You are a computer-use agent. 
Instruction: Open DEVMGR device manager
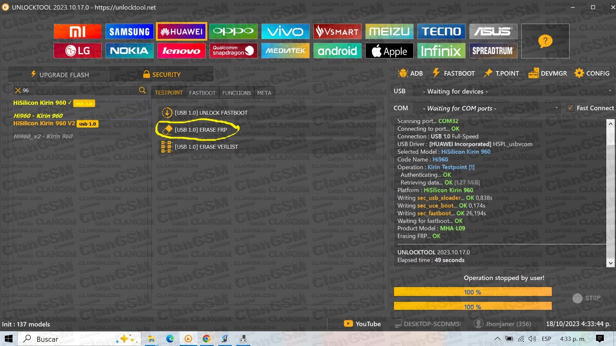pos(548,73)
